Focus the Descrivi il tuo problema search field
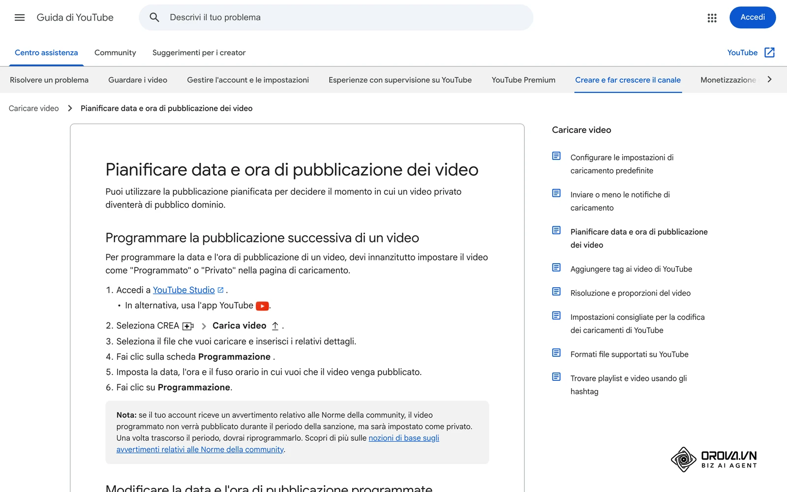 click(336, 18)
